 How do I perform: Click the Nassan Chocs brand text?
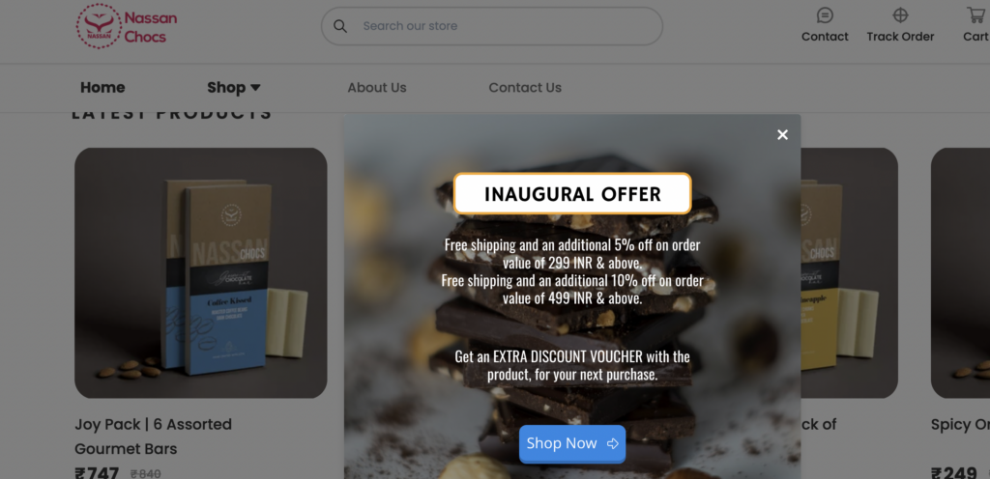point(150,27)
